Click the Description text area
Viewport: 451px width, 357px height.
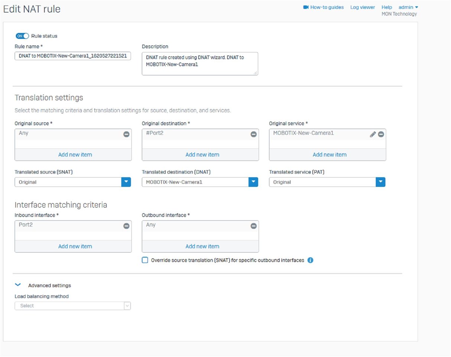pos(200,64)
